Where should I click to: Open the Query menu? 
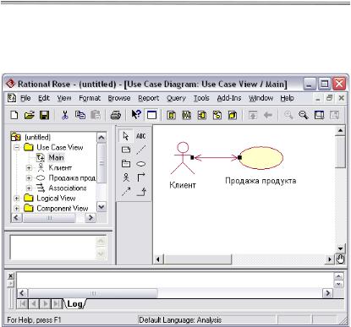click(176, 98)
